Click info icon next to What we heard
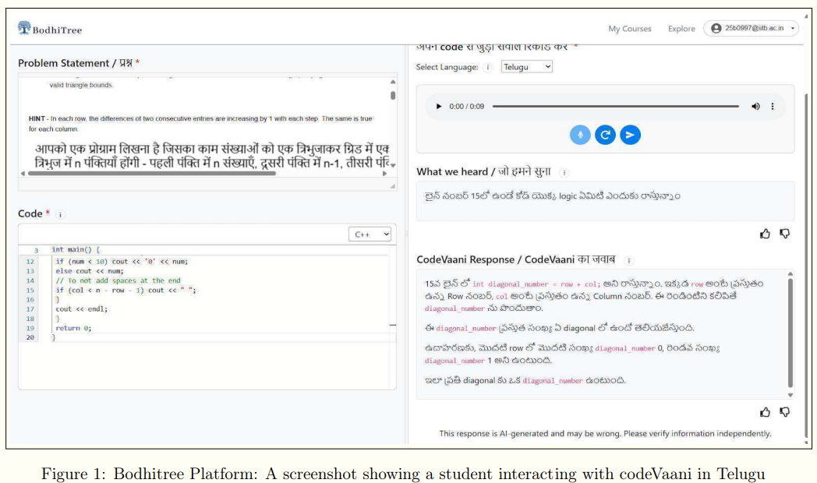Screen dimensions: 817x483 [x=564, y=172]
